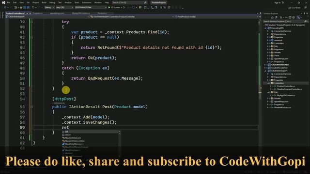
Task: Collapse the CRUDWithWebAPI project node
Action: [x=265, y=71]
